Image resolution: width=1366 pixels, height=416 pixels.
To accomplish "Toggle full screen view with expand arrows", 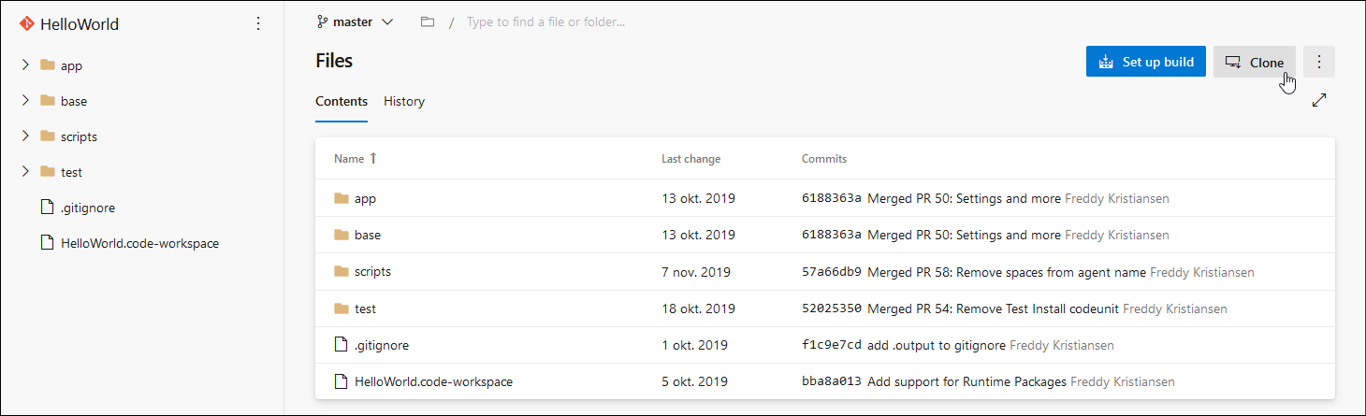I will pyautogui.click(x=1319, y=100).
